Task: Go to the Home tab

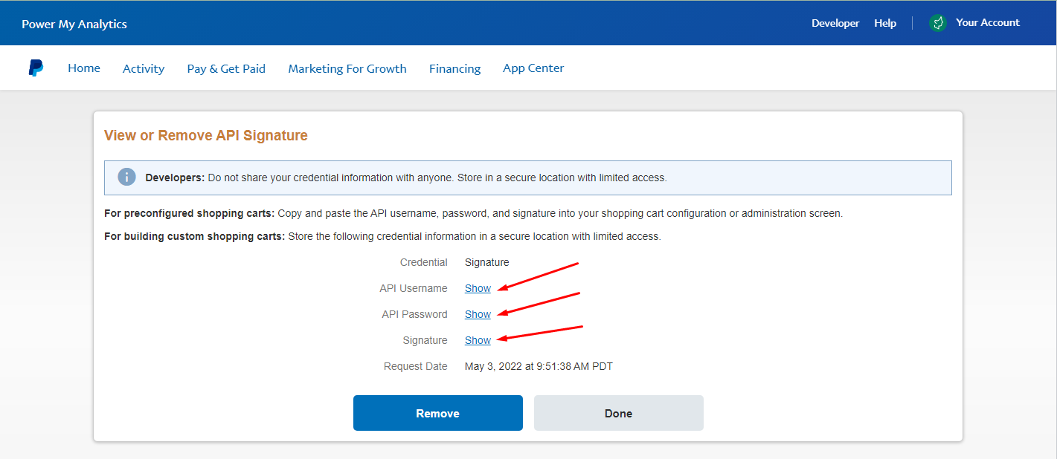Action: [x=84, y=68]
